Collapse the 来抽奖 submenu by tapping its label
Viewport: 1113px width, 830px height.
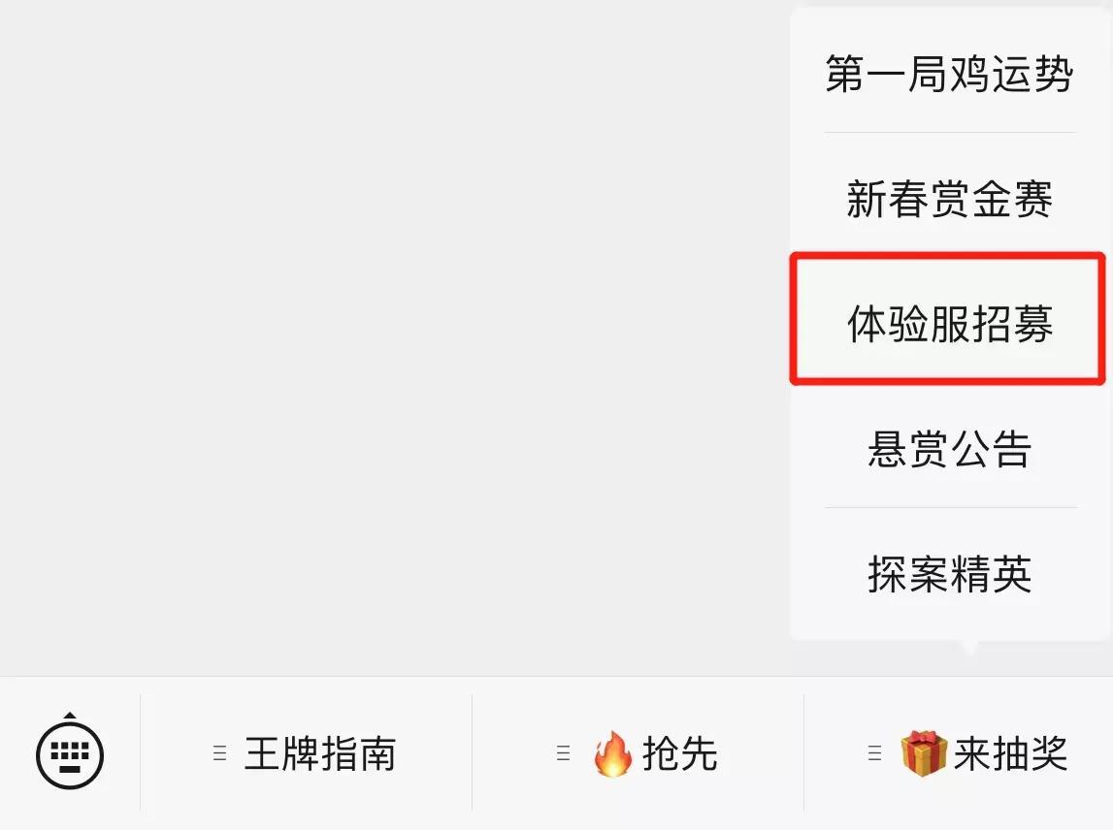1011,753
